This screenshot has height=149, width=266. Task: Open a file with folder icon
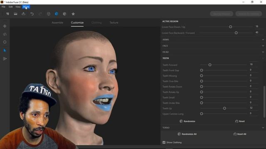15,14
